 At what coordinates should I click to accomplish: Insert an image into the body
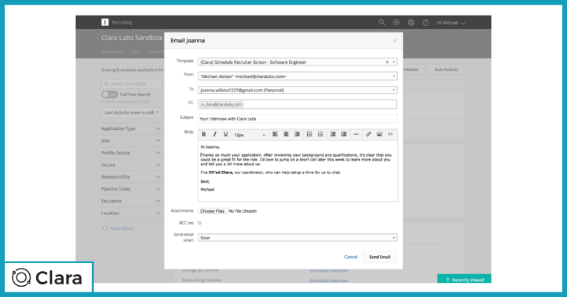point(380,134)
